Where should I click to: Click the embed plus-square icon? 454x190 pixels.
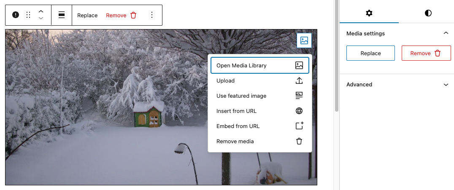[299, 126]
